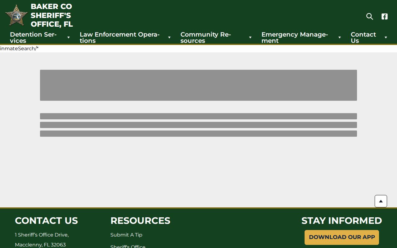
Task: Expand the Detention Services dropdown arrow
Action: [69, 38]
